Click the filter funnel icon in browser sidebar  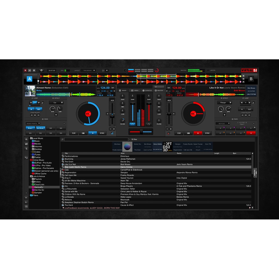(26, 148)
